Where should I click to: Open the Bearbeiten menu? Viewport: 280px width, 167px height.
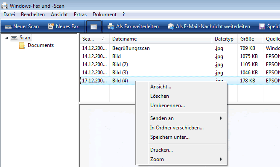click(x=33, y=15)
